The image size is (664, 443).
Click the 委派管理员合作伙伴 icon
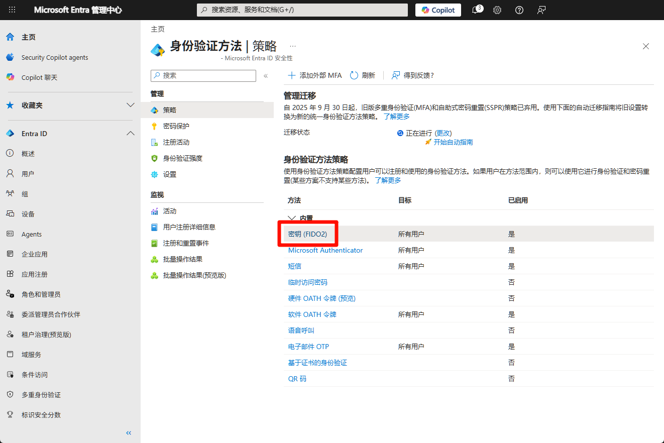tap(10, 314)
